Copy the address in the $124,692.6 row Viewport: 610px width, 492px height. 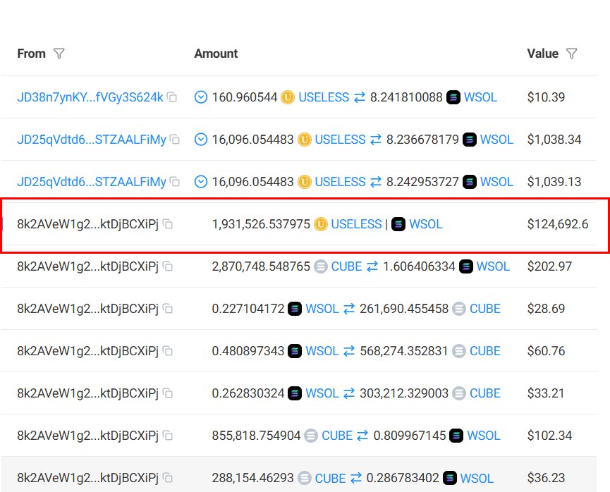pyautogui.click(x=168, y=224)
